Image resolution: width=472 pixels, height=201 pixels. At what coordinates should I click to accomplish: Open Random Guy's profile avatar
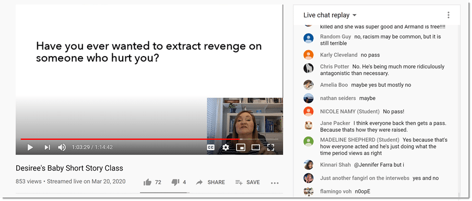pyautogui.click(x=308, y=38)
